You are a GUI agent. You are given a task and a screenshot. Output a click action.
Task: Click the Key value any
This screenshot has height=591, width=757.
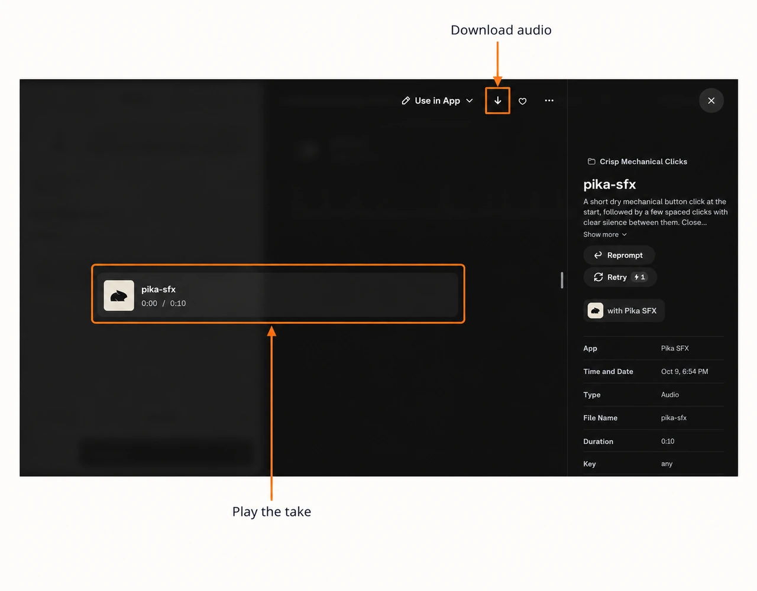click(667, 464)
